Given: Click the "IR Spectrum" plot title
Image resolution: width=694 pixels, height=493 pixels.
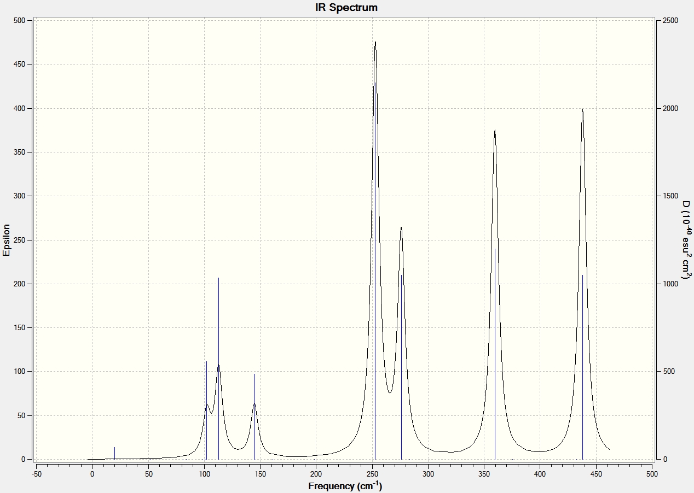Looking at the screenshot, I should [346, 8].
